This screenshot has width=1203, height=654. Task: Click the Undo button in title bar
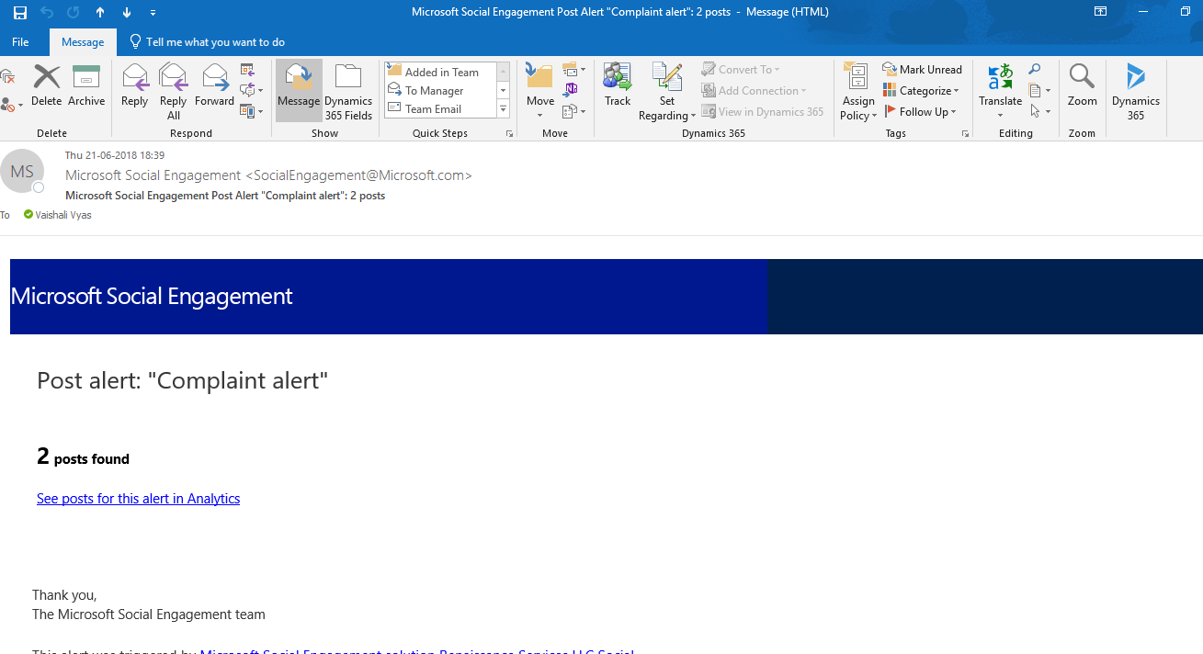pyautogui.click(x=47, y=12)
